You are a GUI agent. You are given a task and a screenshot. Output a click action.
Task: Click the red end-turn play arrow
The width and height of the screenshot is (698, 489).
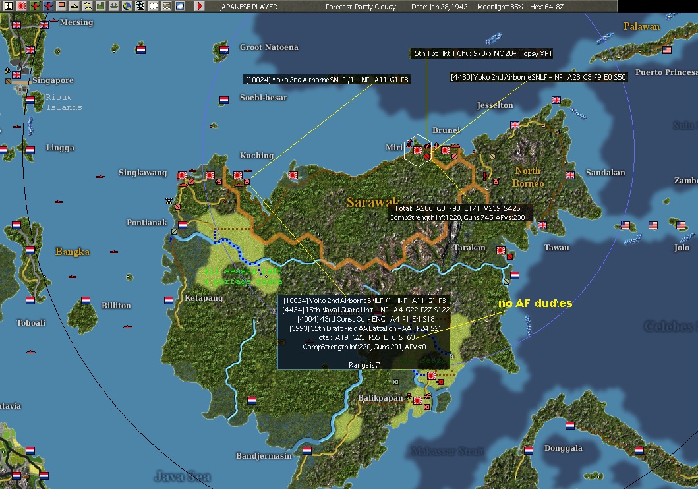(200, 6)
